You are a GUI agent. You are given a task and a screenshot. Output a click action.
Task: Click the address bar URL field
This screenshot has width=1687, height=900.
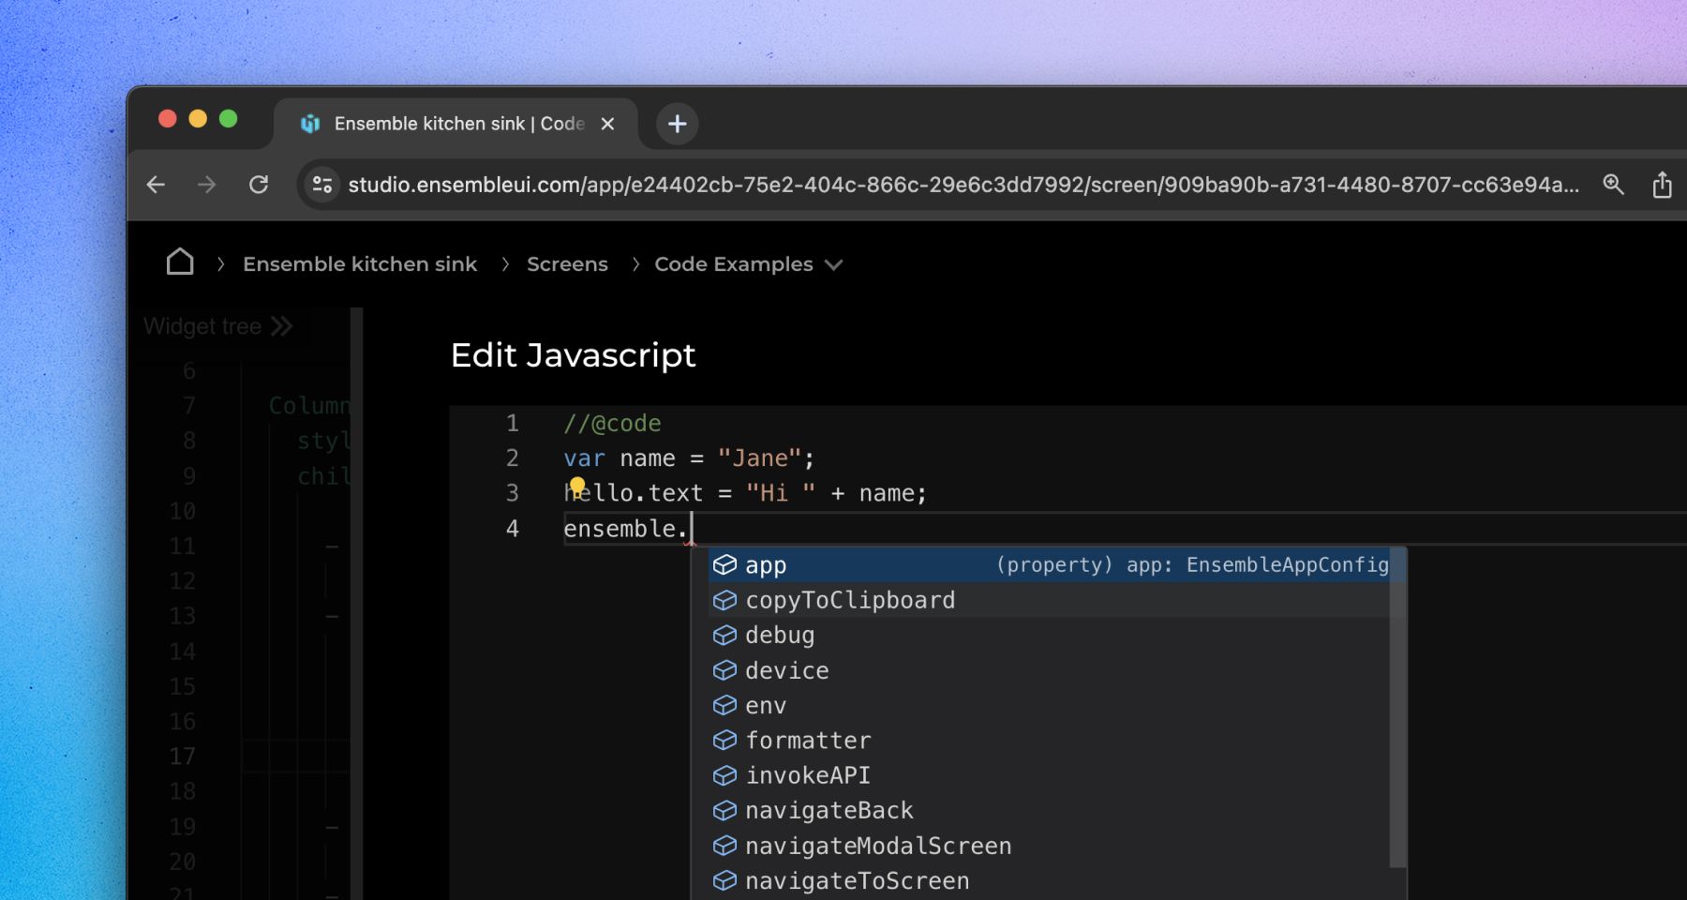(x=963, y=185)
